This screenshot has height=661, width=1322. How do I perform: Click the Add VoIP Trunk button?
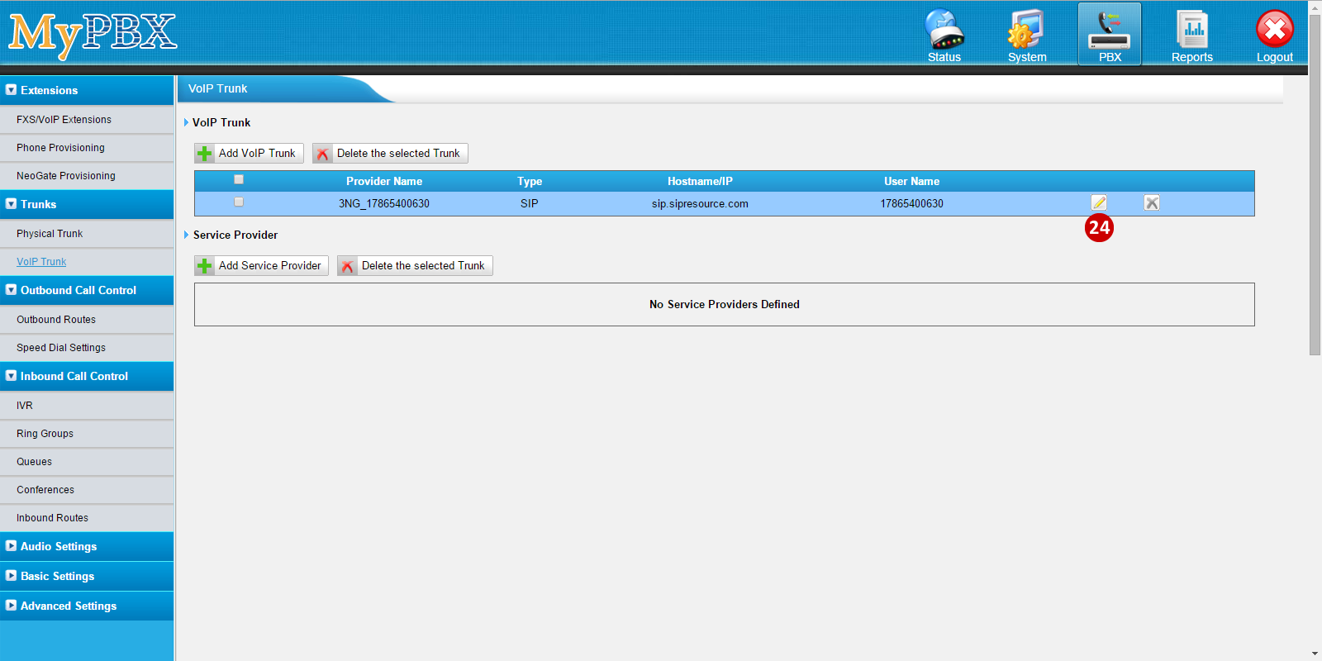(249, 154)
